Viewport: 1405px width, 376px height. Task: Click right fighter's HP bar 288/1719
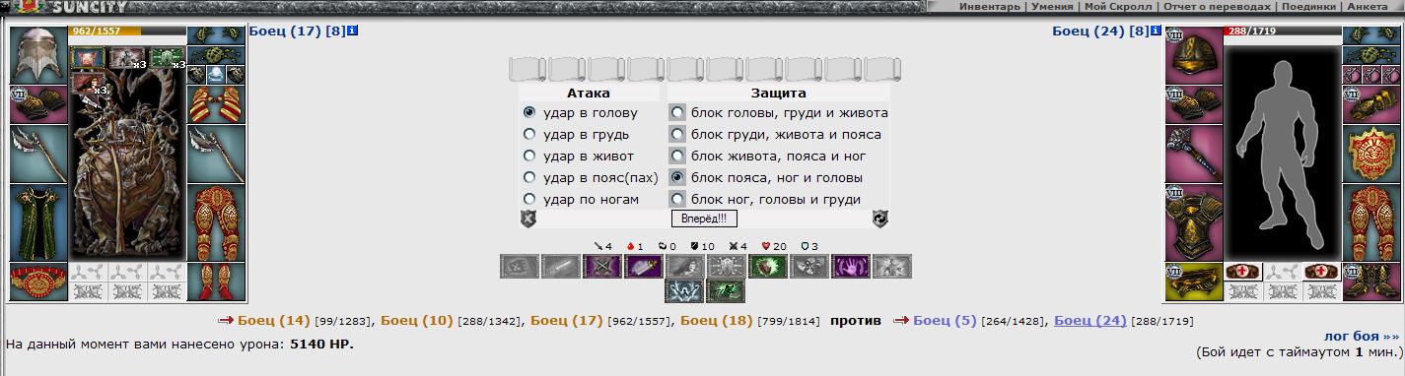1283,31
